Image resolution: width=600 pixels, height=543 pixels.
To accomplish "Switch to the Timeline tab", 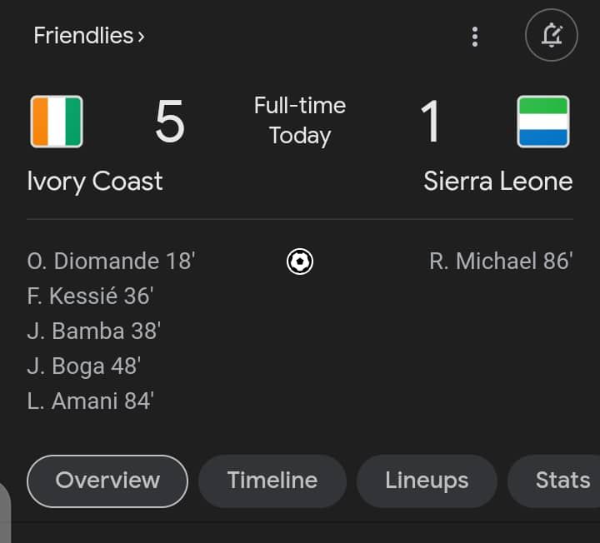I will click(x=272, y=481).
